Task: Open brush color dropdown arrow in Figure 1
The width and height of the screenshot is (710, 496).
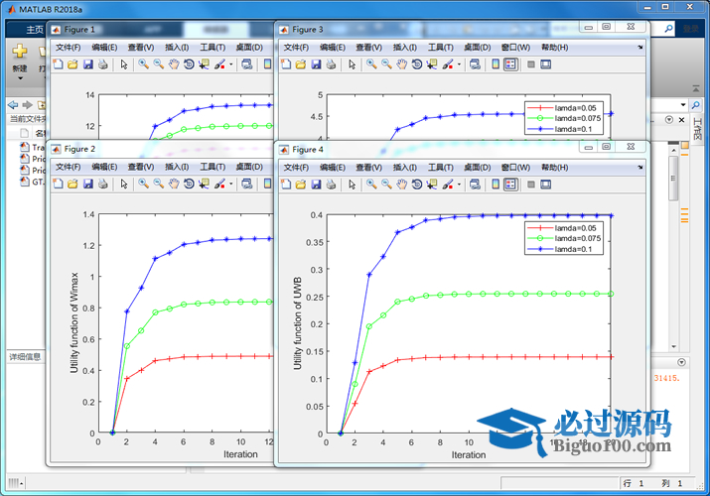Action: pyautogui.click(x=231, y=64)
